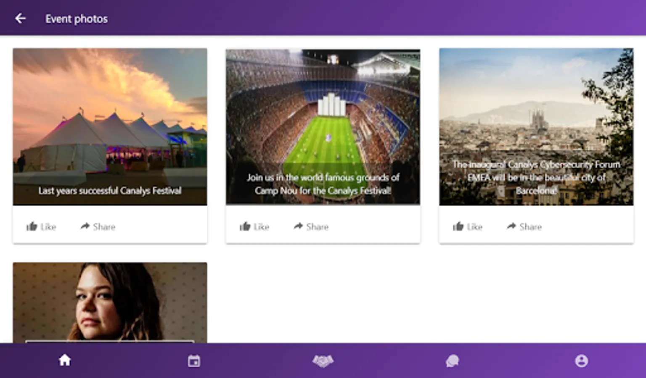Share the Barcelona city photo
The height and width of the screenshot is (378, 646).
[x=524, y=227]
